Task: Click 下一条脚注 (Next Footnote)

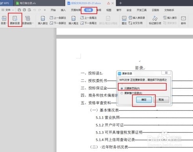Action: click(x=58, y=23)
